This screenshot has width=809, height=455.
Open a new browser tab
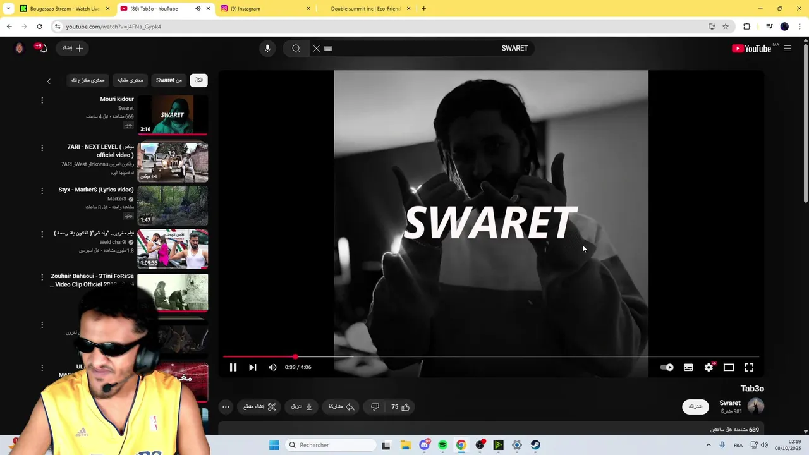(423, 9)
